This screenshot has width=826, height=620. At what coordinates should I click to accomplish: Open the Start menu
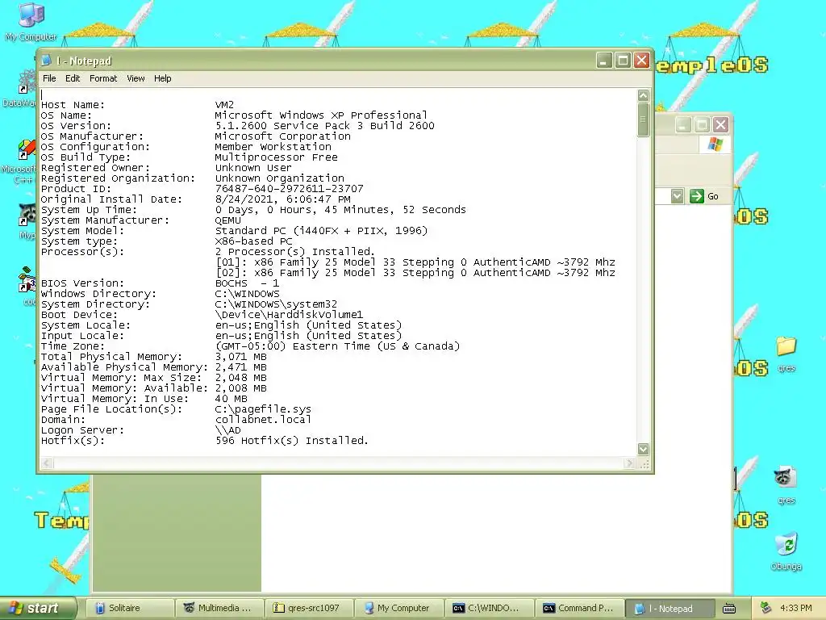tap(37, 608)
